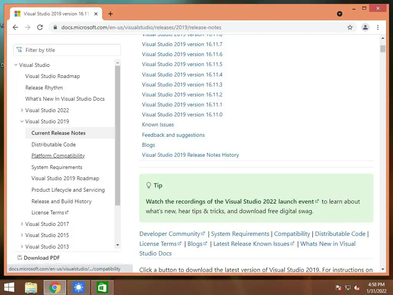Open the Blogs link in contents list
This screenshot has height=295, width=393.
click(x=149, y=145)
